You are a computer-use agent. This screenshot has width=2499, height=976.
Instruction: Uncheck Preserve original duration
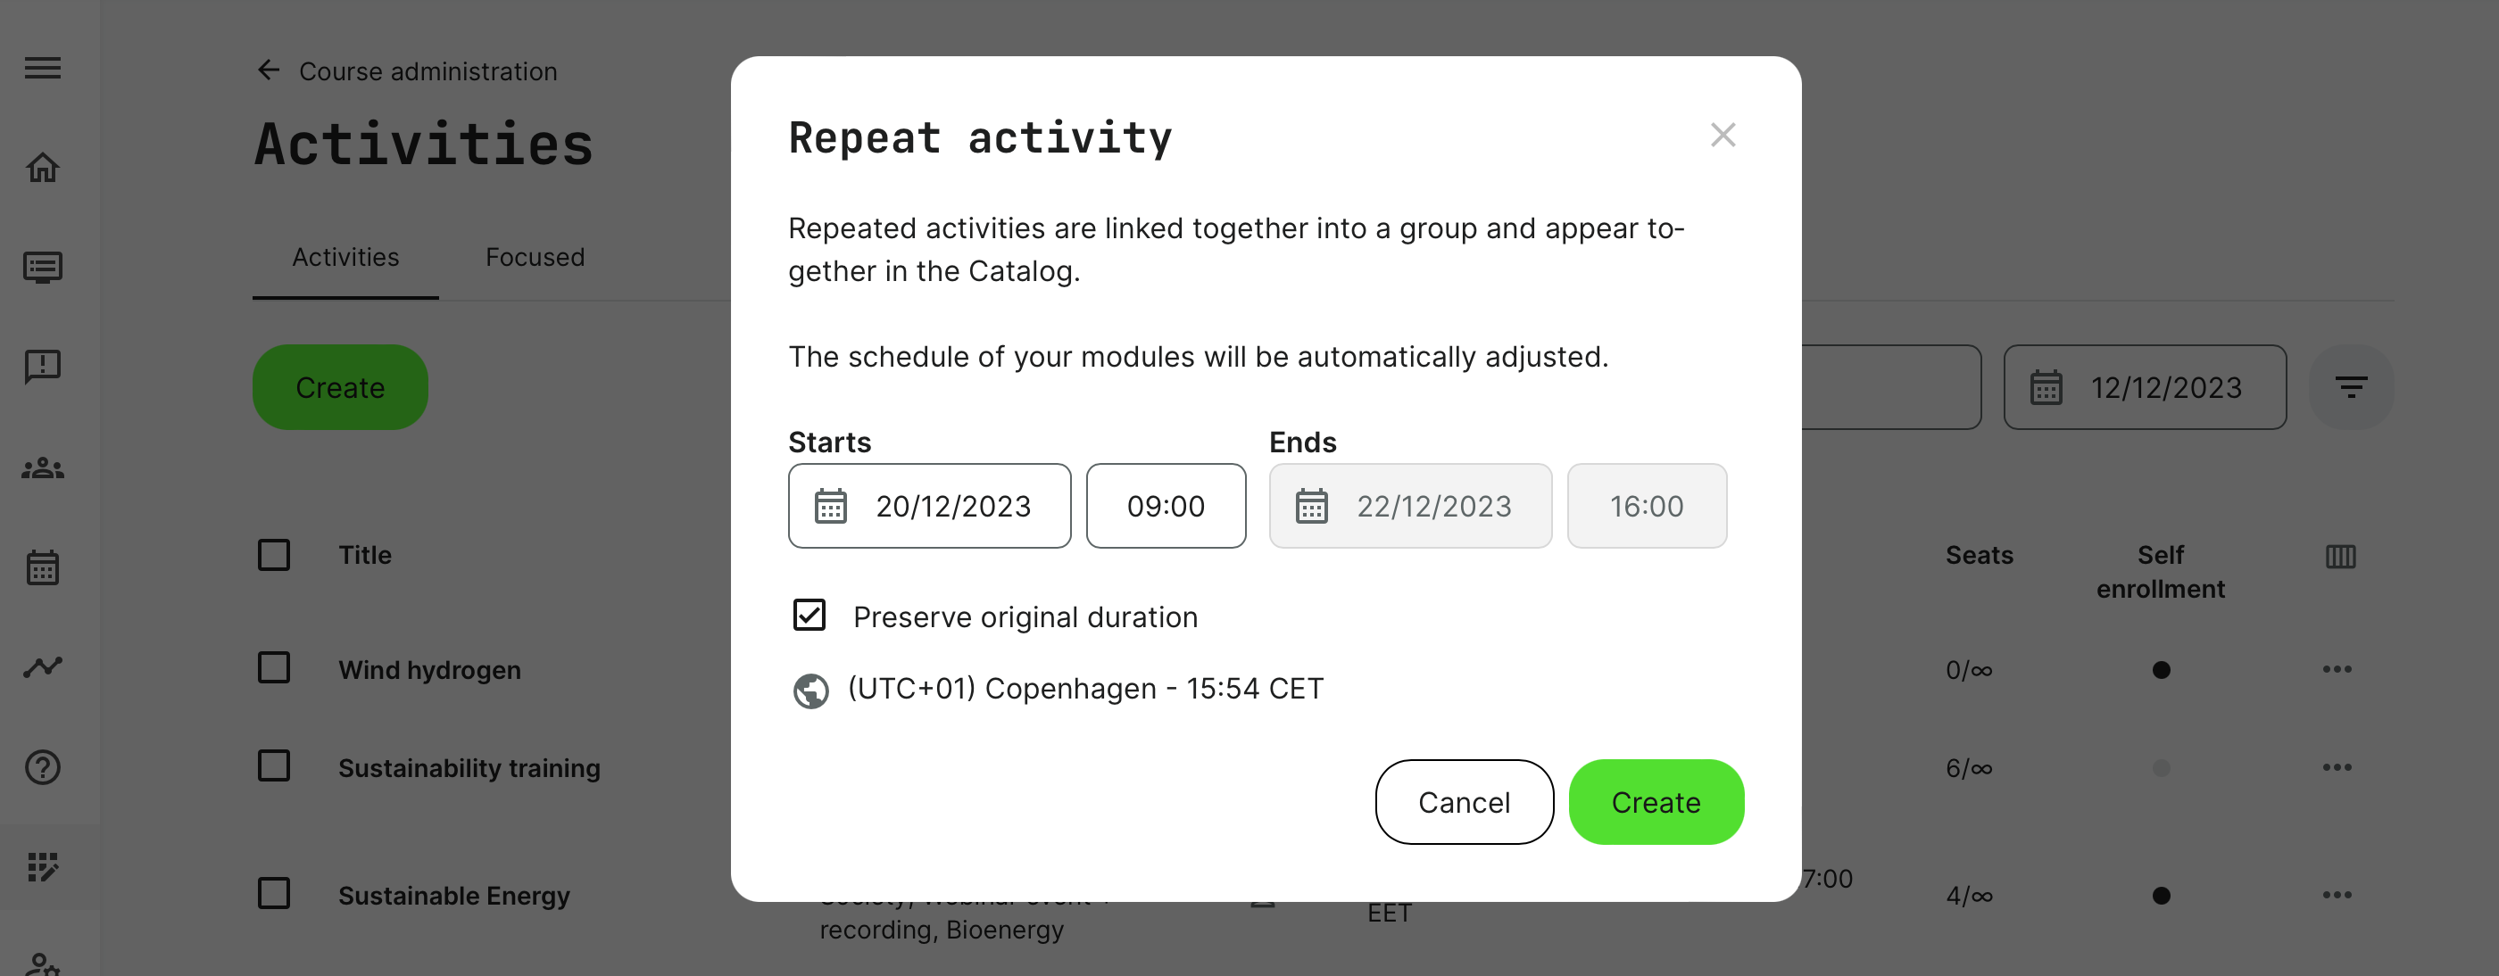click(809, 615)
